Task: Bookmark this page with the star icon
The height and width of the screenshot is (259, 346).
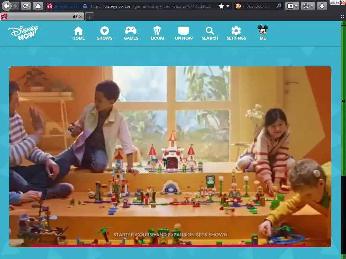Action: [x=221, y=6]
